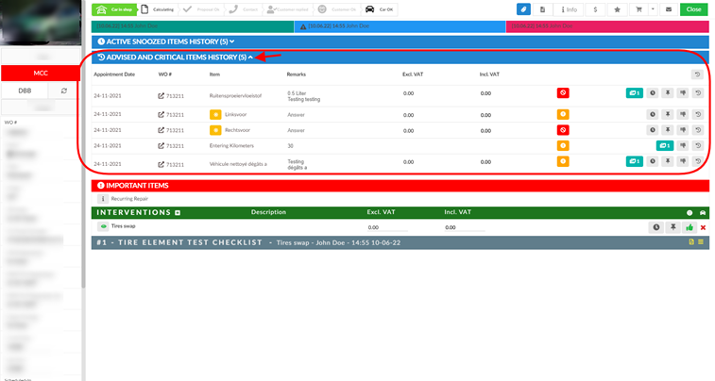Open the shopping cart icon

[x=638, y=9]
